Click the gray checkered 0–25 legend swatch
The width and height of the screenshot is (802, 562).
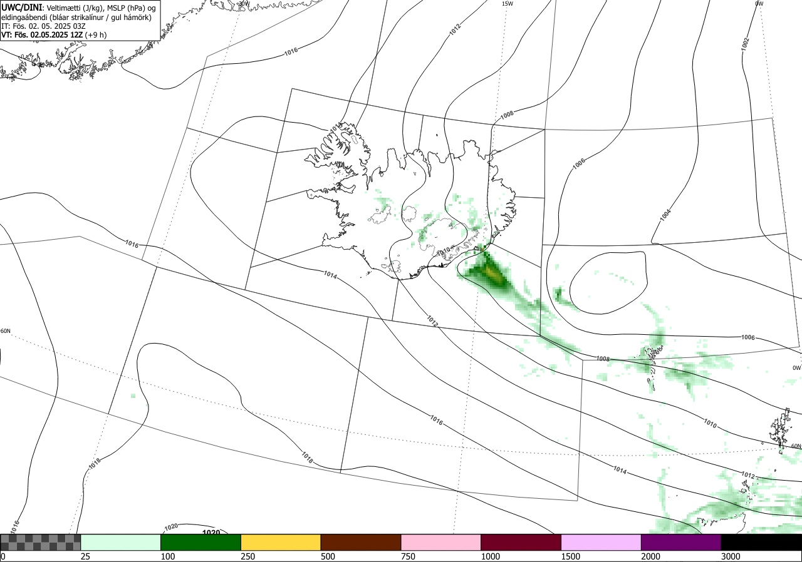click(41, 542)
